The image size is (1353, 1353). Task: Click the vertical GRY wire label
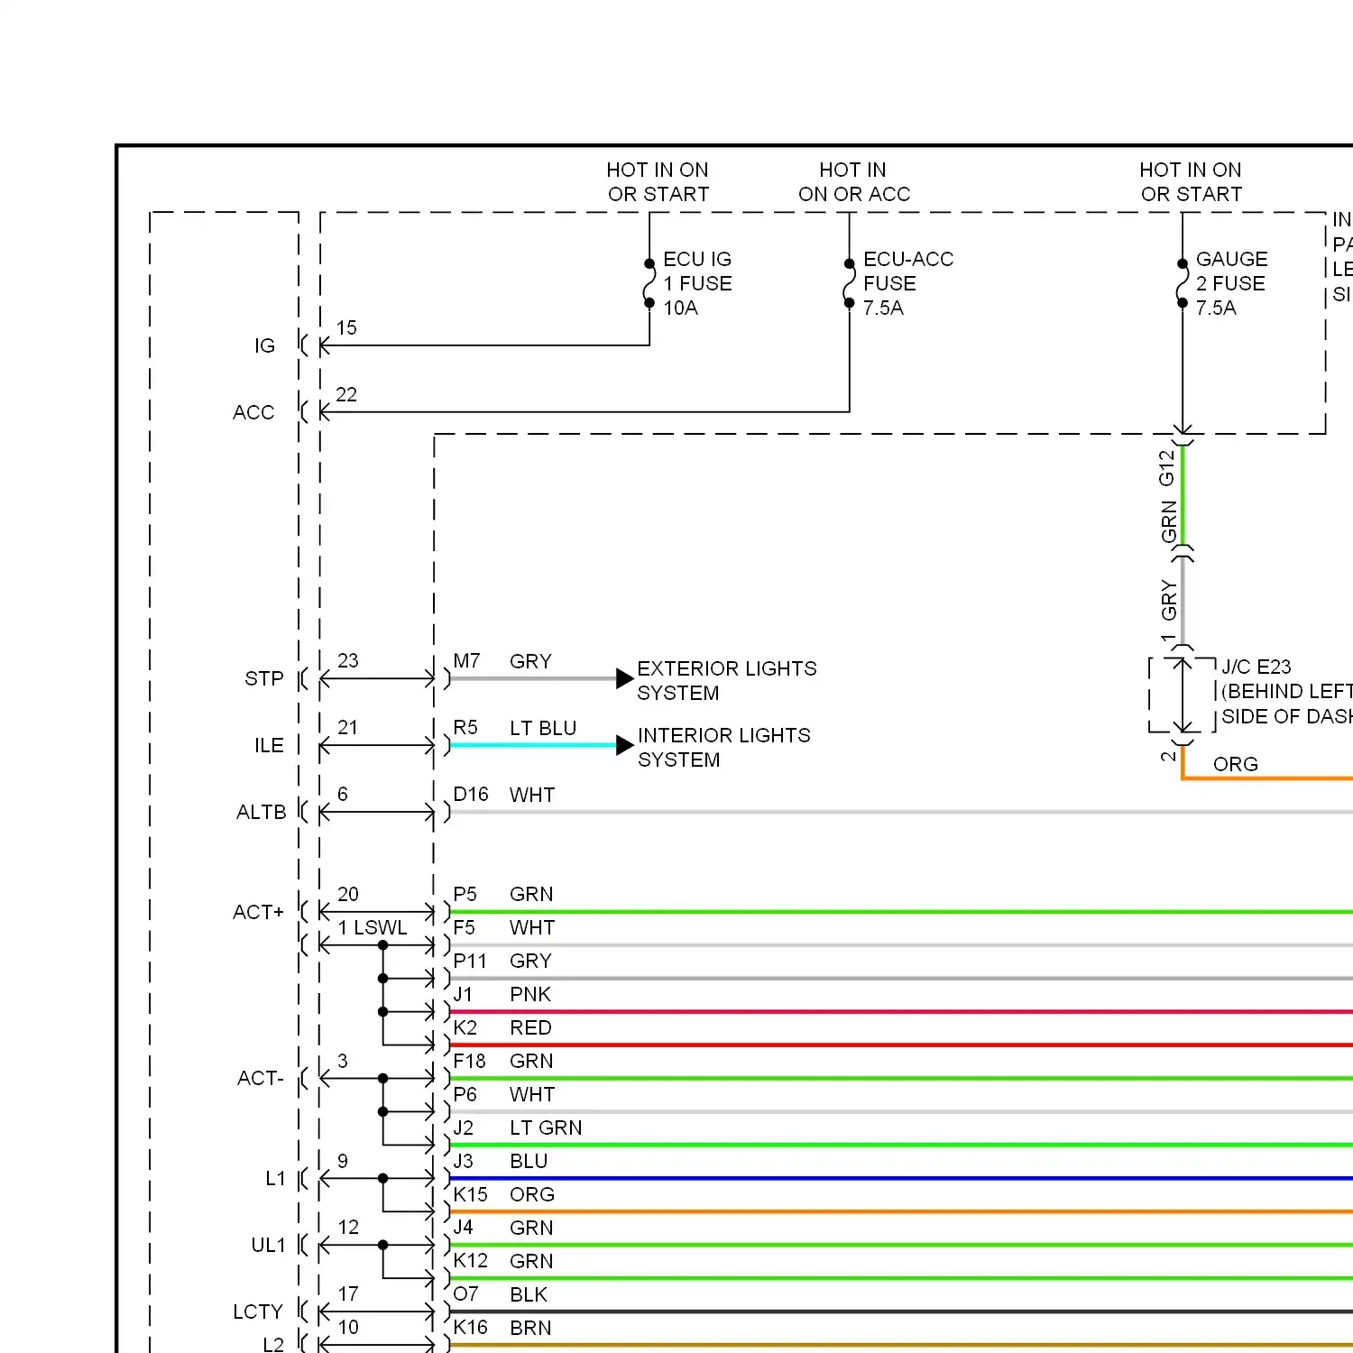point(1169,600)
